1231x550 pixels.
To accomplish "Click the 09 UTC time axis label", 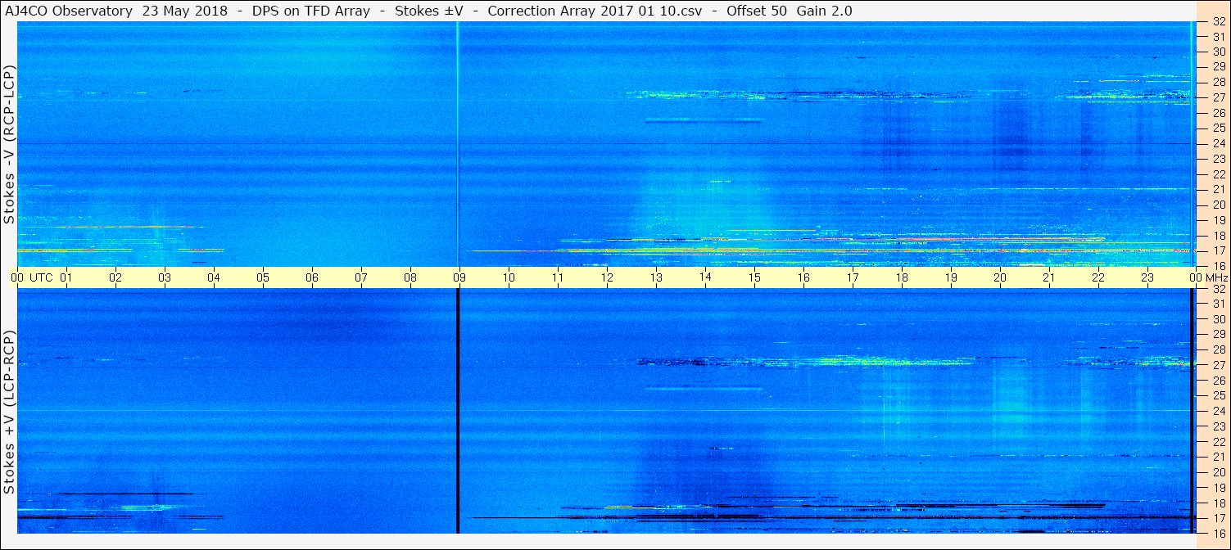I will pos(459,277).
